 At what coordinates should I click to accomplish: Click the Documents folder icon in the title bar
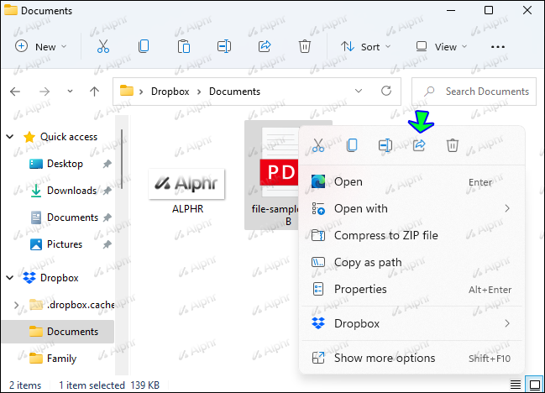10,10
